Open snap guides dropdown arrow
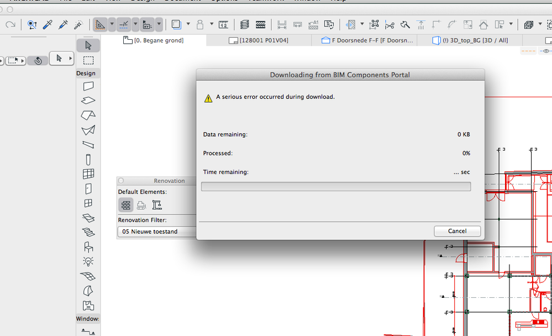The width and height of the screenshot is (552, 336). tap(135, 25)
